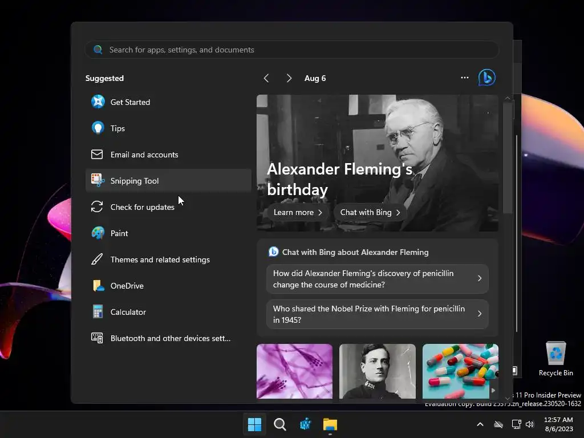Click the chevron on Nobel Prize question
This screenshot has height=438, width=584.
[x=480, y=314]
